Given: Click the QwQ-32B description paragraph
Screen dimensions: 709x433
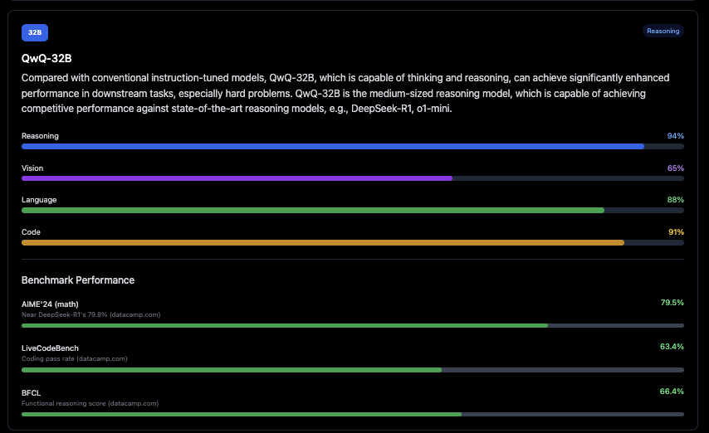Looking at the screenshot, I should (345, 93).
